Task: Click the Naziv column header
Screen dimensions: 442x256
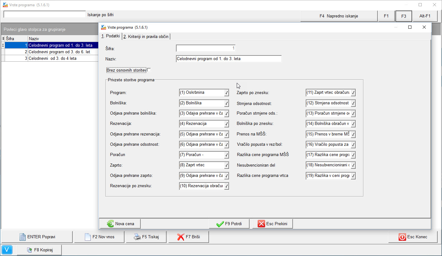Action: pyautogui.click(x=63, y=39)
